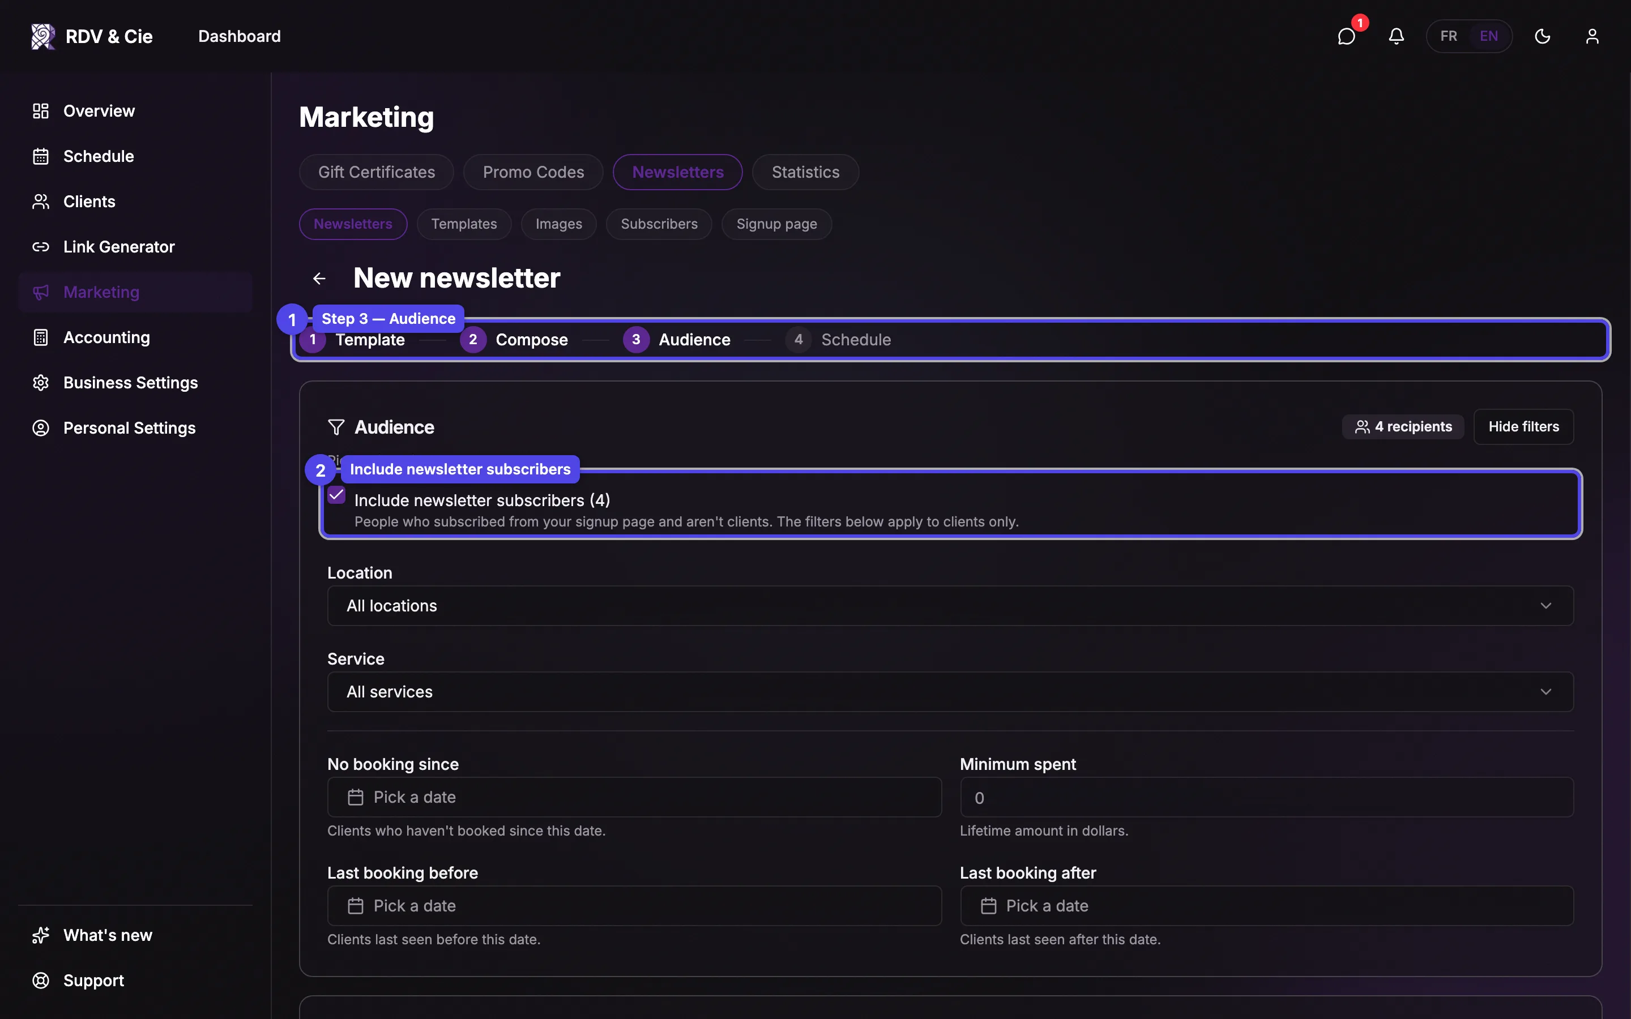The width and height of the screenshot is (1631, 1019).
Task: Switch to Gift Certificates tab
Action: tap(376, 172)
